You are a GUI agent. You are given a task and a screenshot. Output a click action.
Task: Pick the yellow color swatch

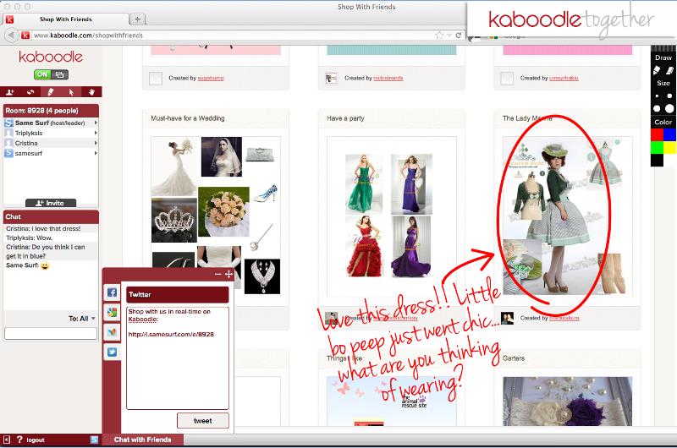669,147
